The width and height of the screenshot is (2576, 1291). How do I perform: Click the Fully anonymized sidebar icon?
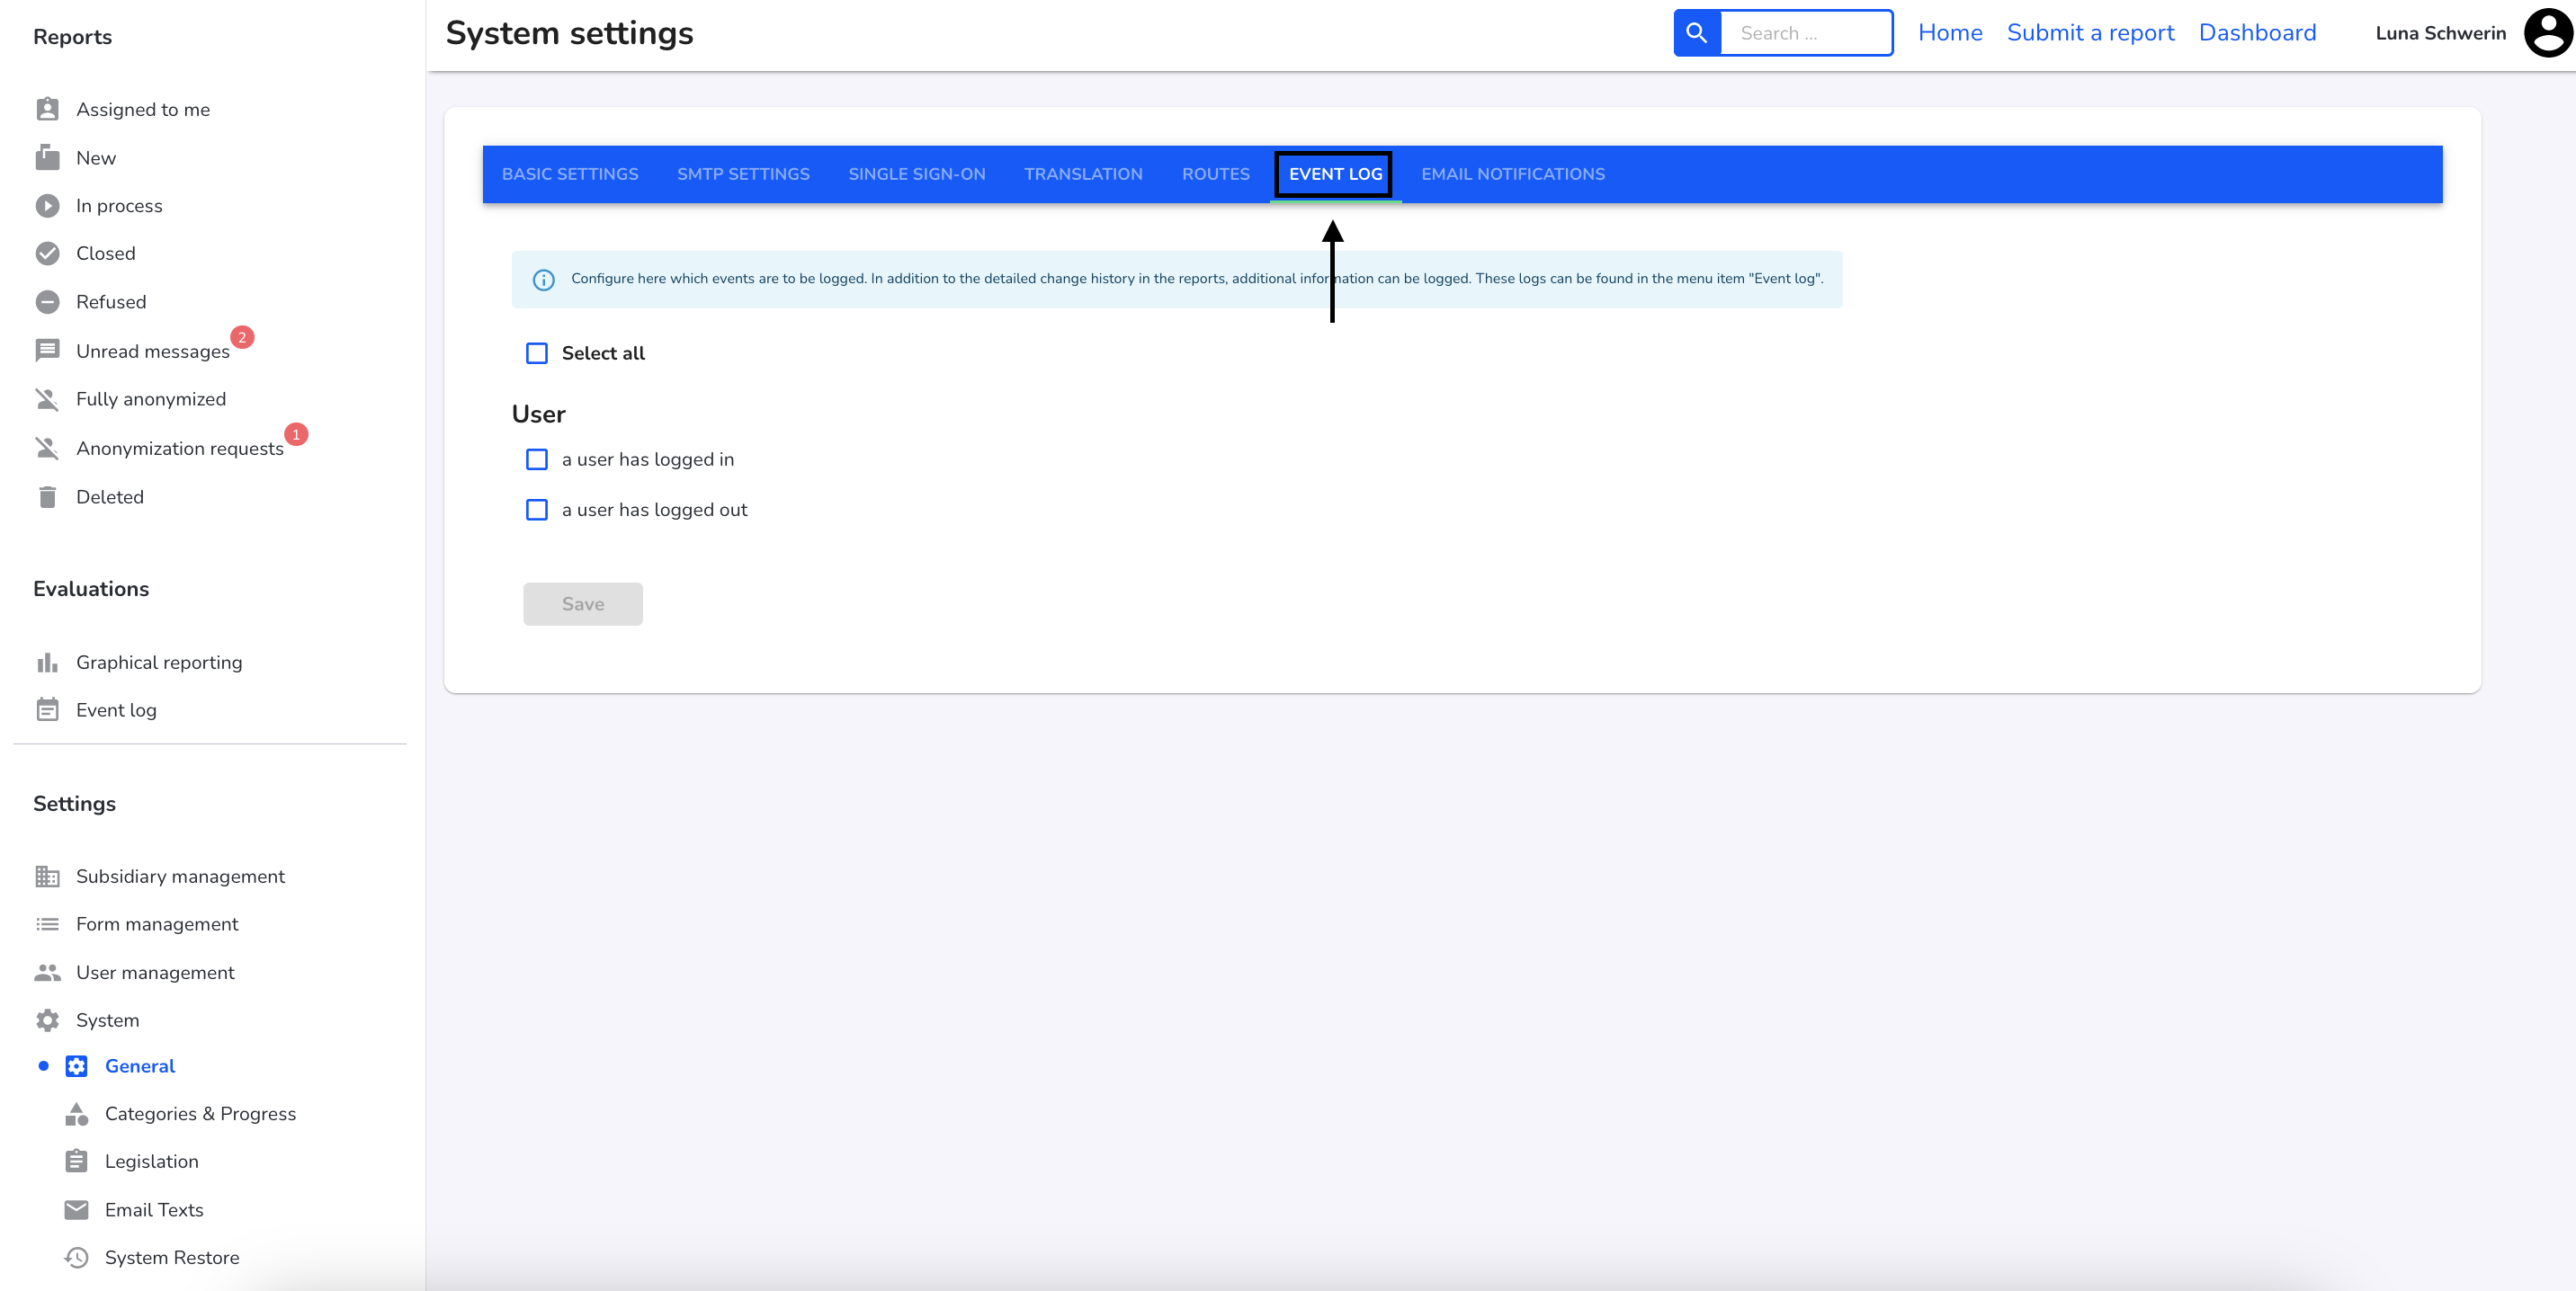[x=46, y=398]
